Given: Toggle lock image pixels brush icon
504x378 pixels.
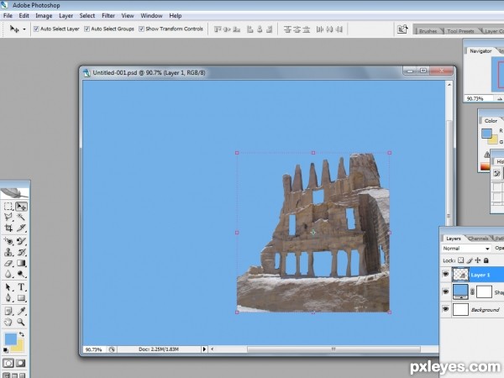Looking at the screenshot, I should tap(470, 260).
